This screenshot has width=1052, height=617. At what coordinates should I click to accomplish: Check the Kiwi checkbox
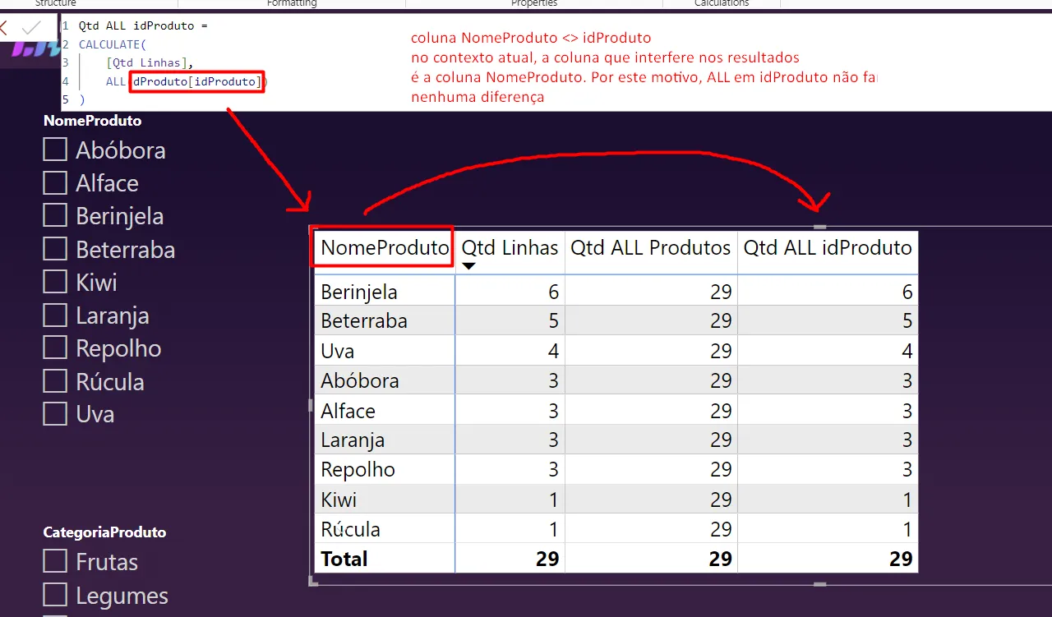[x=55, y=282]
